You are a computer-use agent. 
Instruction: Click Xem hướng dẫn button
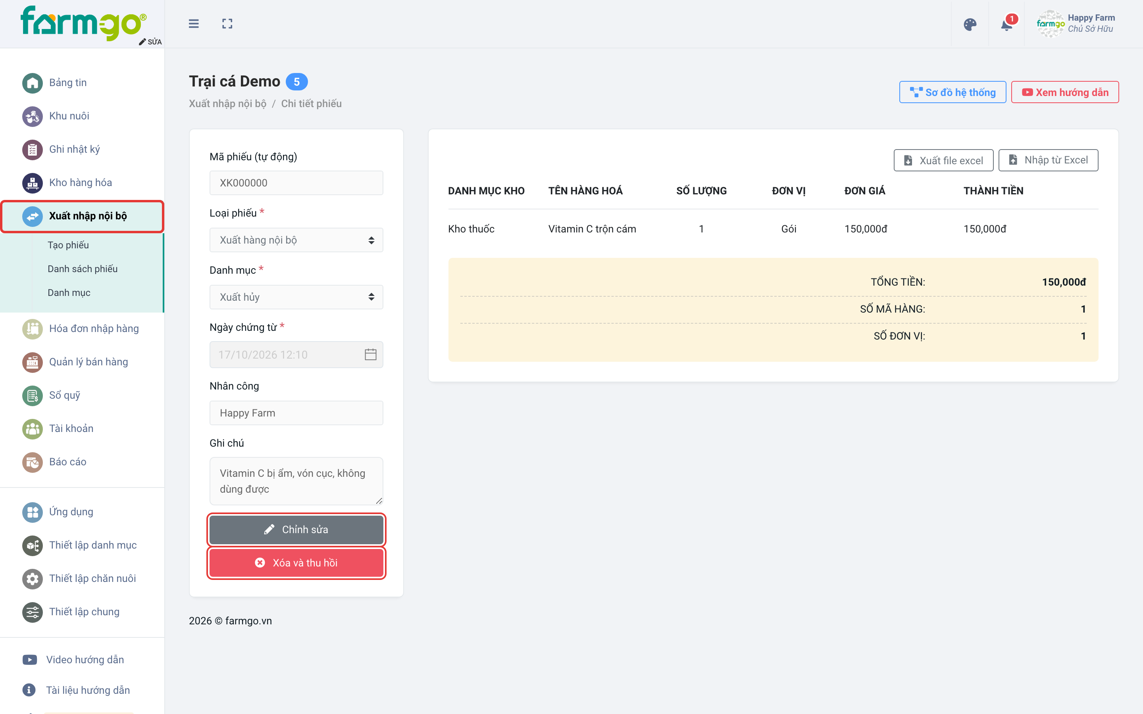point(1064,92)
